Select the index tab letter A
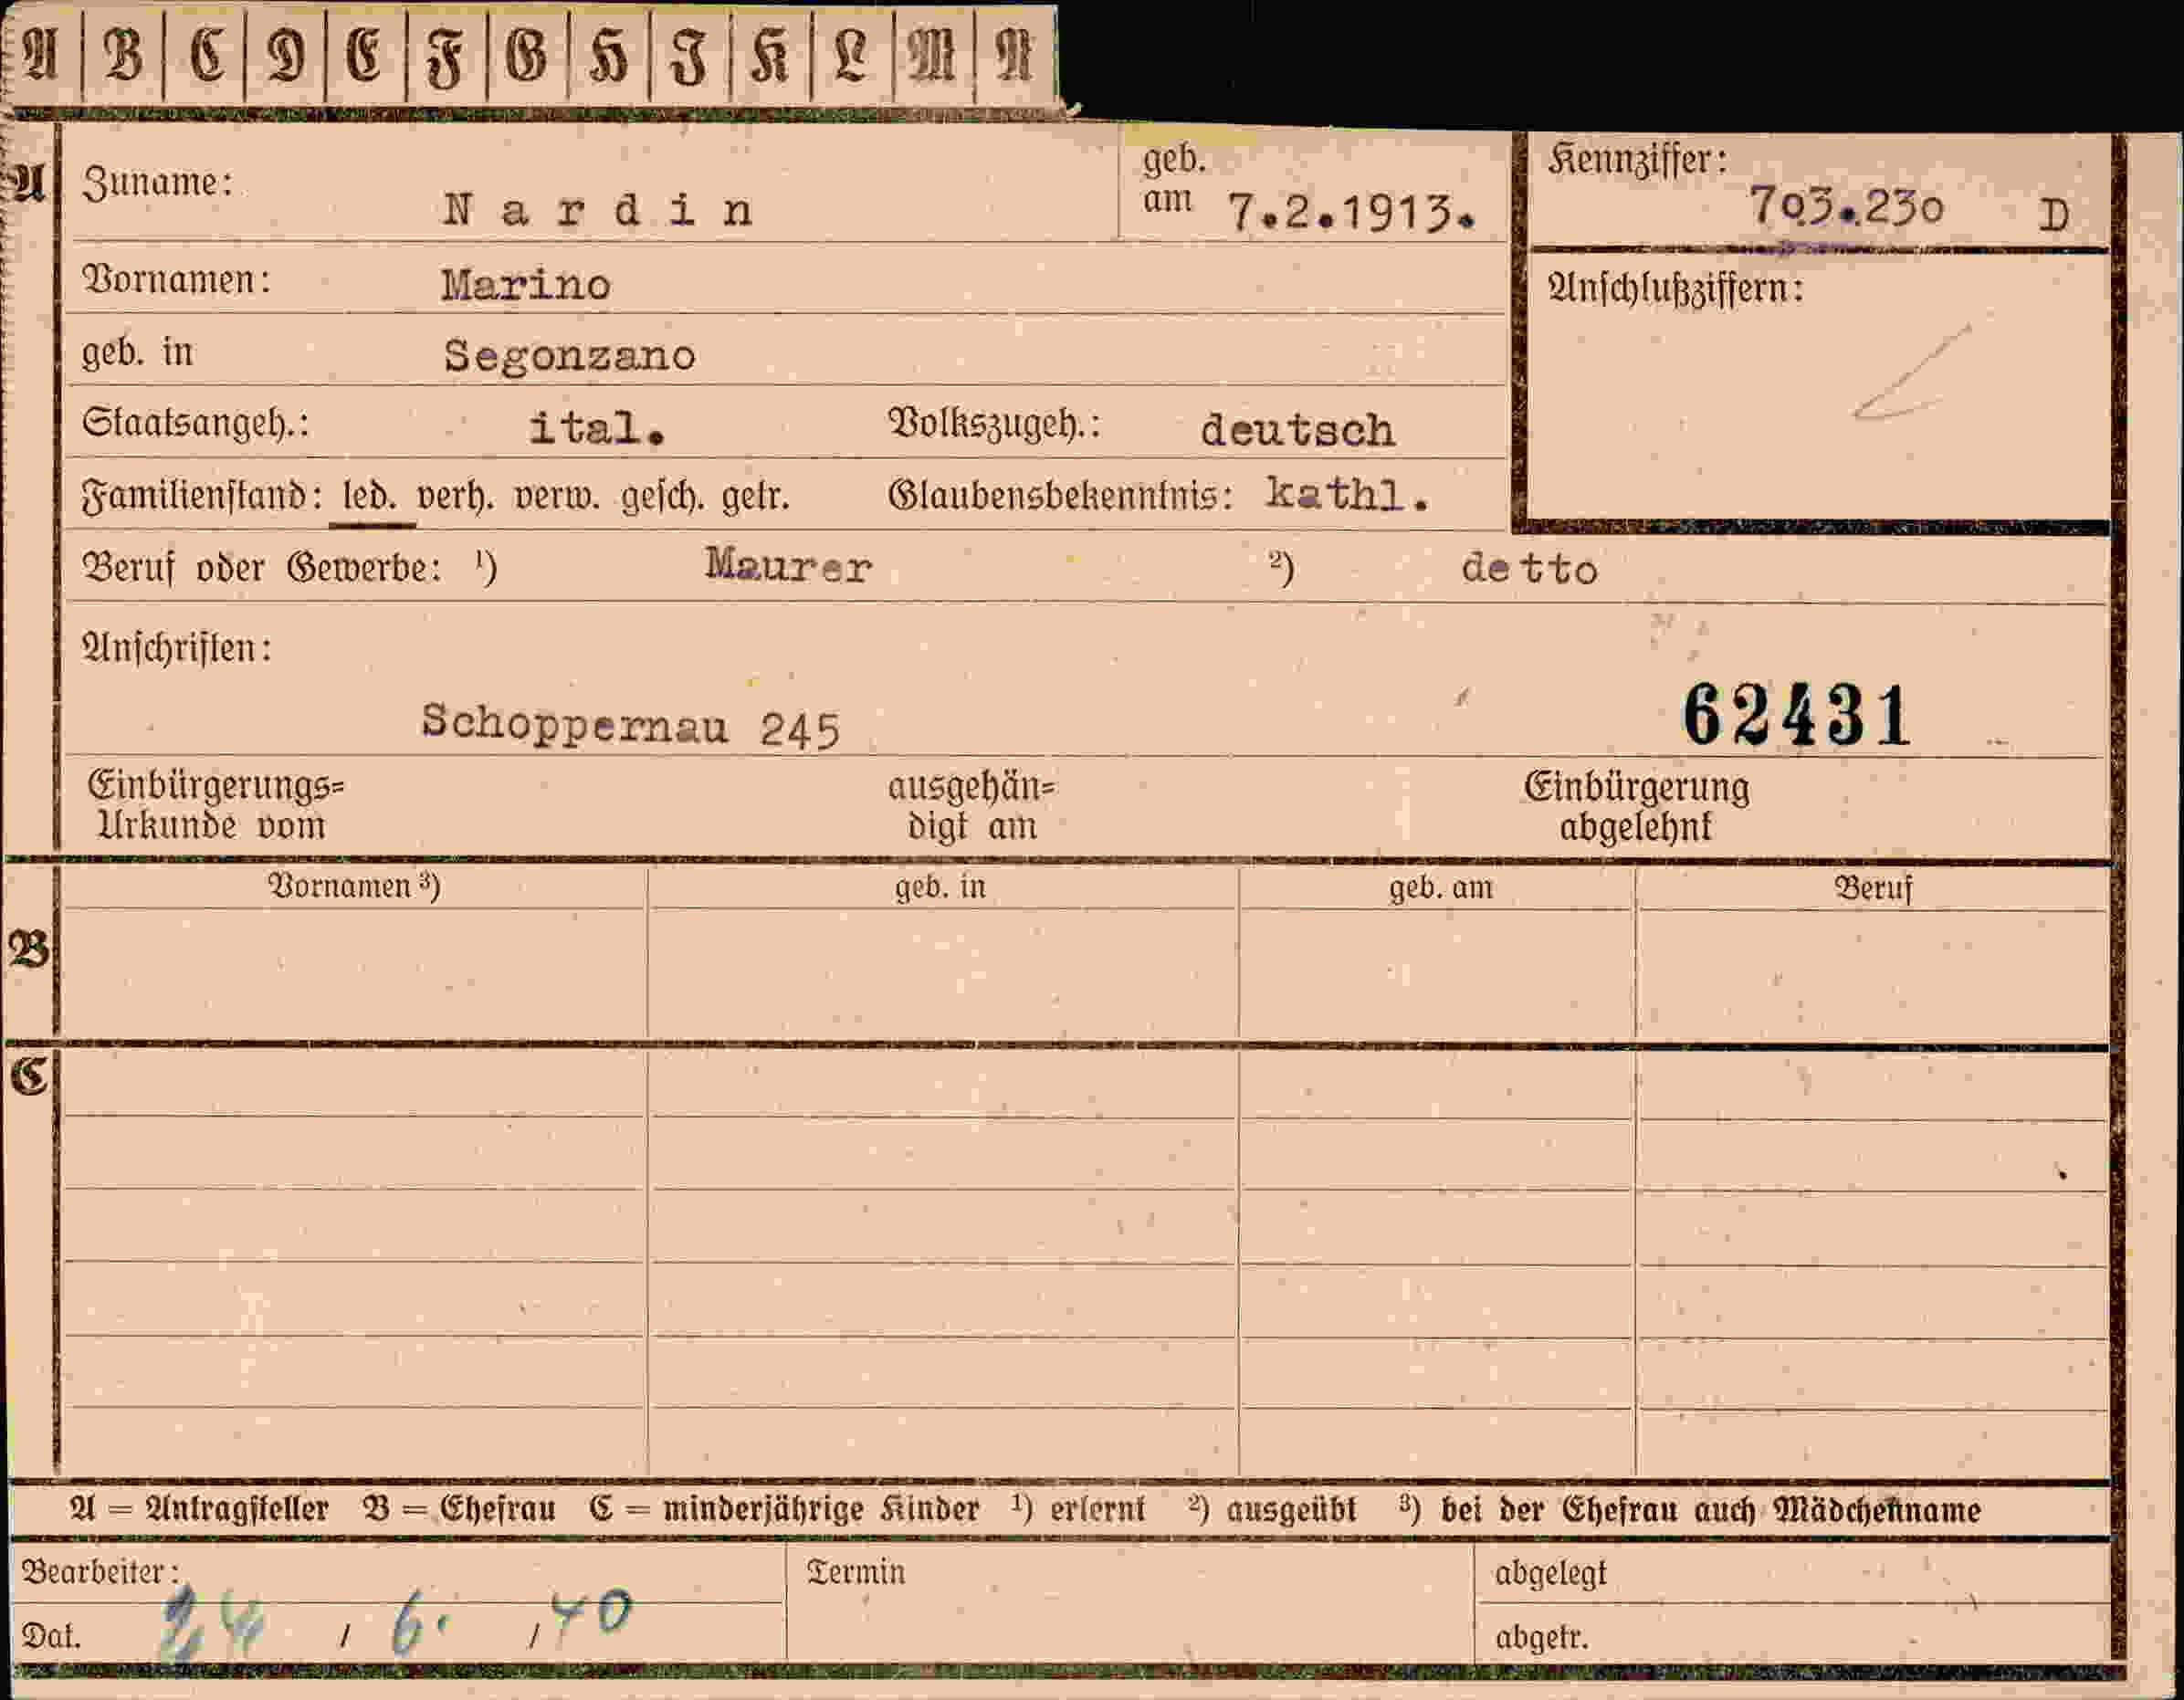 click(41, 55)
